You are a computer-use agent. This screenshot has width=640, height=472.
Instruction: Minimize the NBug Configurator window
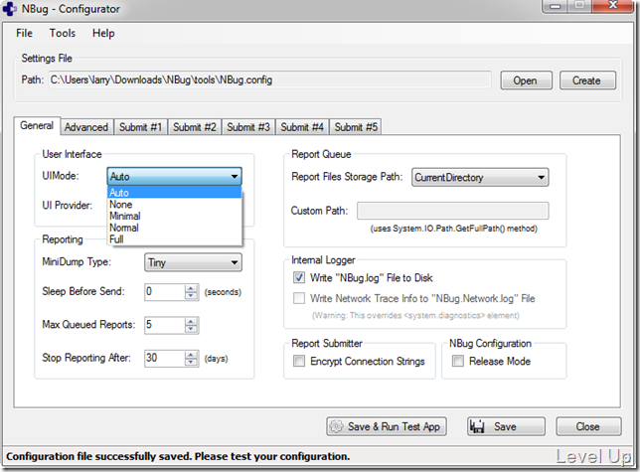pyautogui.click(x=555, y=6)
